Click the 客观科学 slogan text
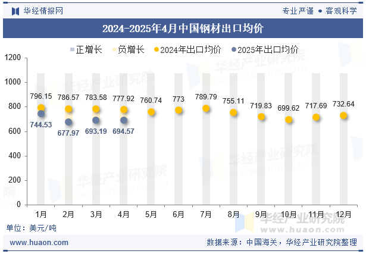366x254 pixels. pyautogui.click(x=341, y=11)
